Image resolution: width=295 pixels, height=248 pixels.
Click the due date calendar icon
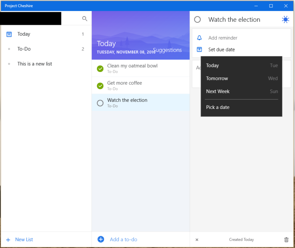[199, 50]
